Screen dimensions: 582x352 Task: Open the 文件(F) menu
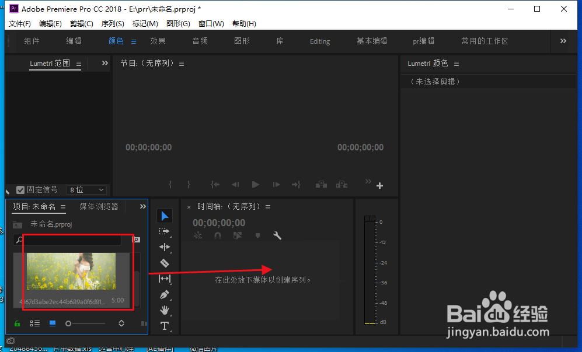[20, 24]
